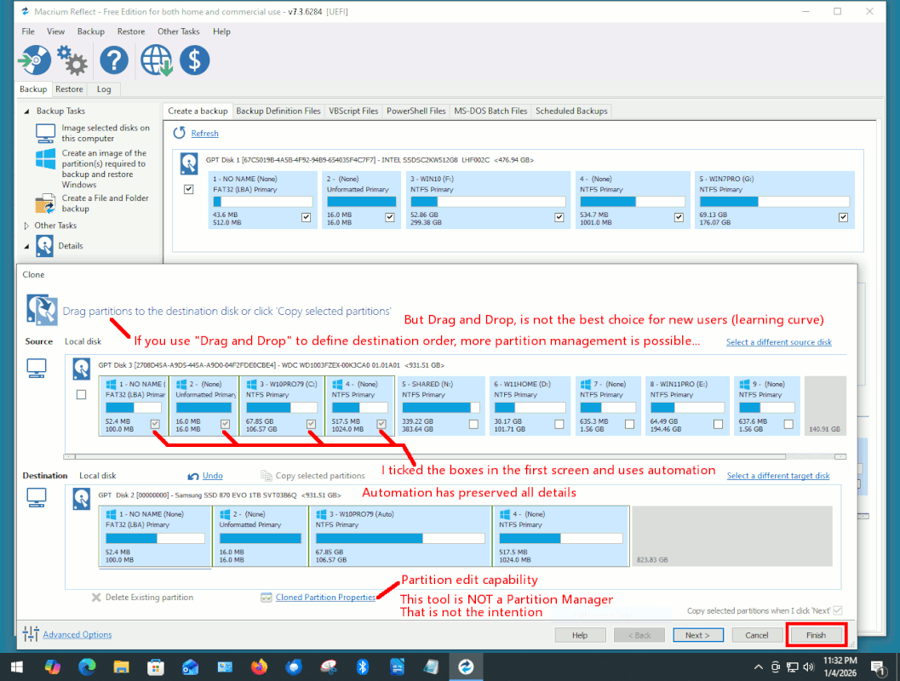Open Microsoft Edge from the taskbar
The image size is (900, 681).
(87, 667)
